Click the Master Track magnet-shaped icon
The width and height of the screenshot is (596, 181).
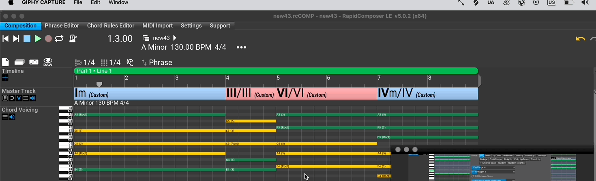pos(12,98)
